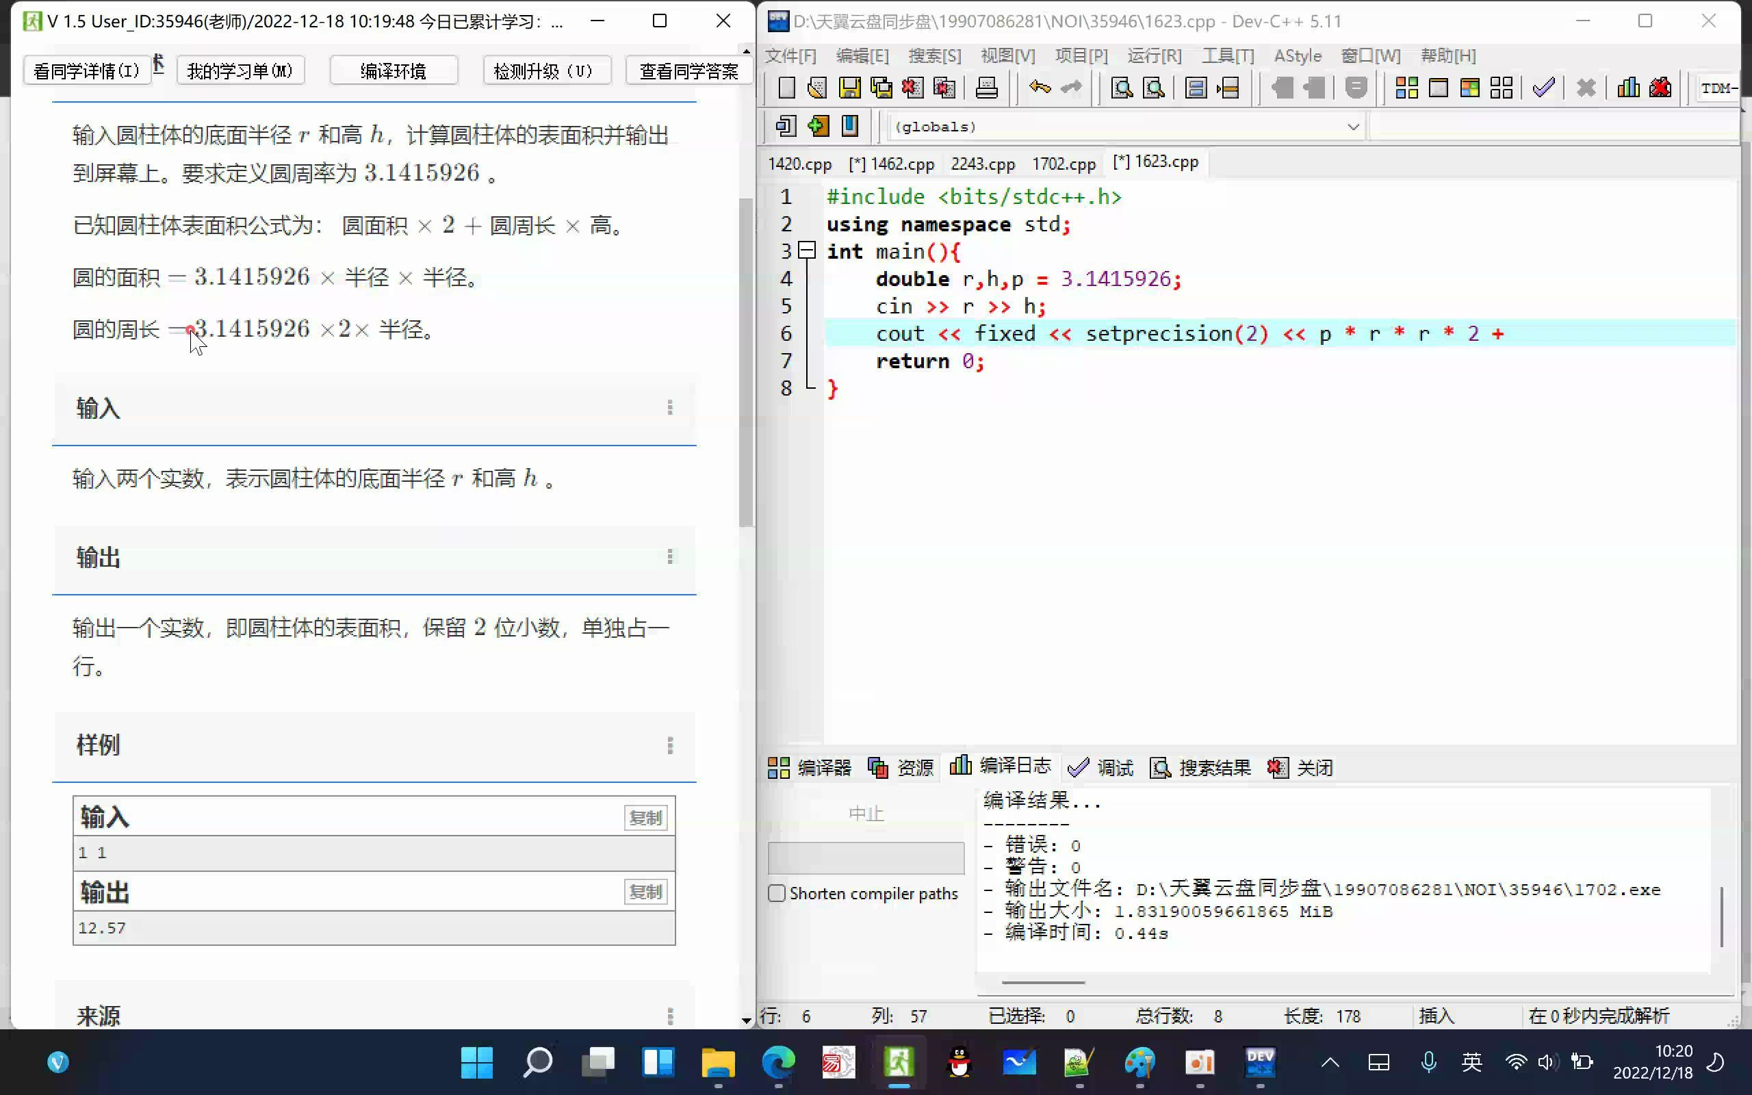Click the Redo arrow icon

click(1072, 88)
